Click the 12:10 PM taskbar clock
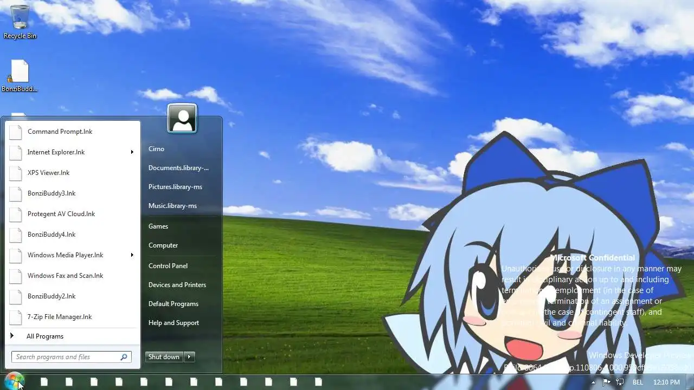694x390 pixels. 666,382
